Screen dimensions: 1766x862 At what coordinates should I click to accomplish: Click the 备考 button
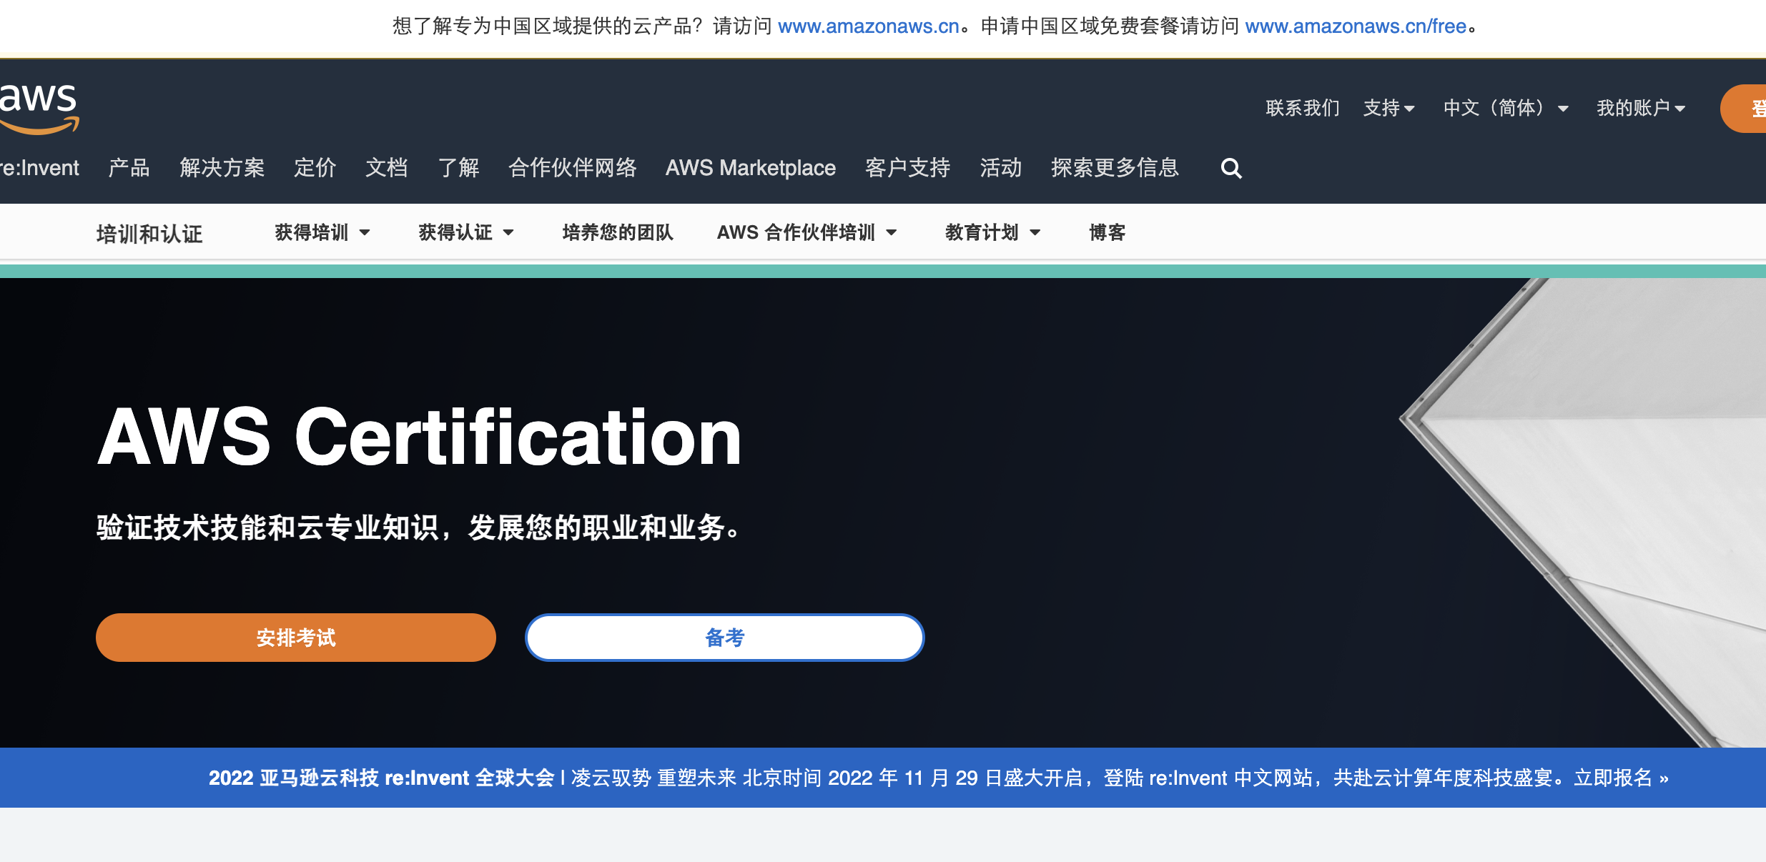(725, 638)
